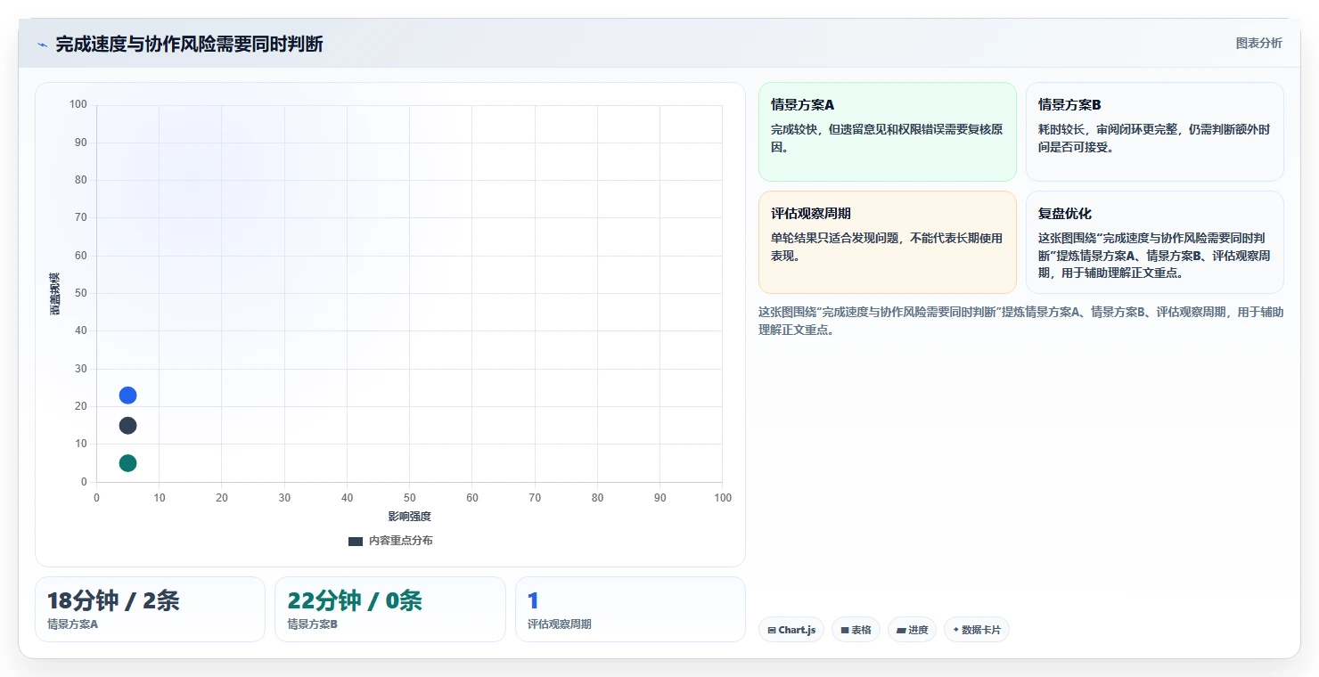Open the 评估观察周期 card
1319x677 pixels.
887,242
